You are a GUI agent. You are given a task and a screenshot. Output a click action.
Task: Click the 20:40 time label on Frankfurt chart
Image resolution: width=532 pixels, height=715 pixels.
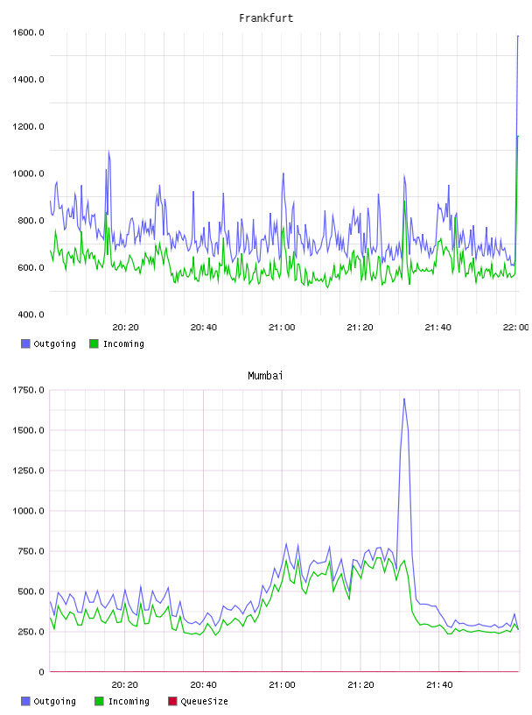[204, 327]
